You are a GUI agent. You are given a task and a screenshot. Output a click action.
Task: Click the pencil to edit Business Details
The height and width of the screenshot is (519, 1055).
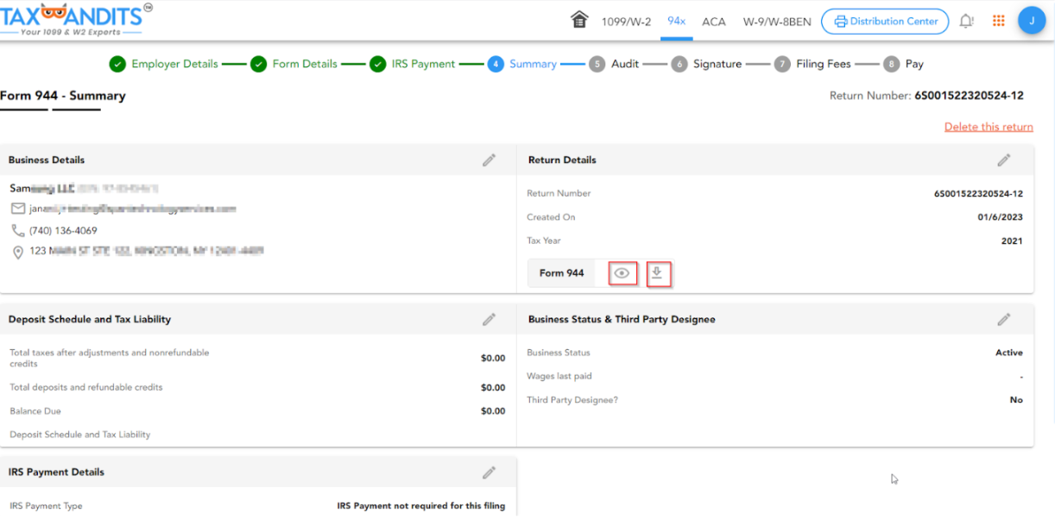pyautogui.click(x=490, y=159)
